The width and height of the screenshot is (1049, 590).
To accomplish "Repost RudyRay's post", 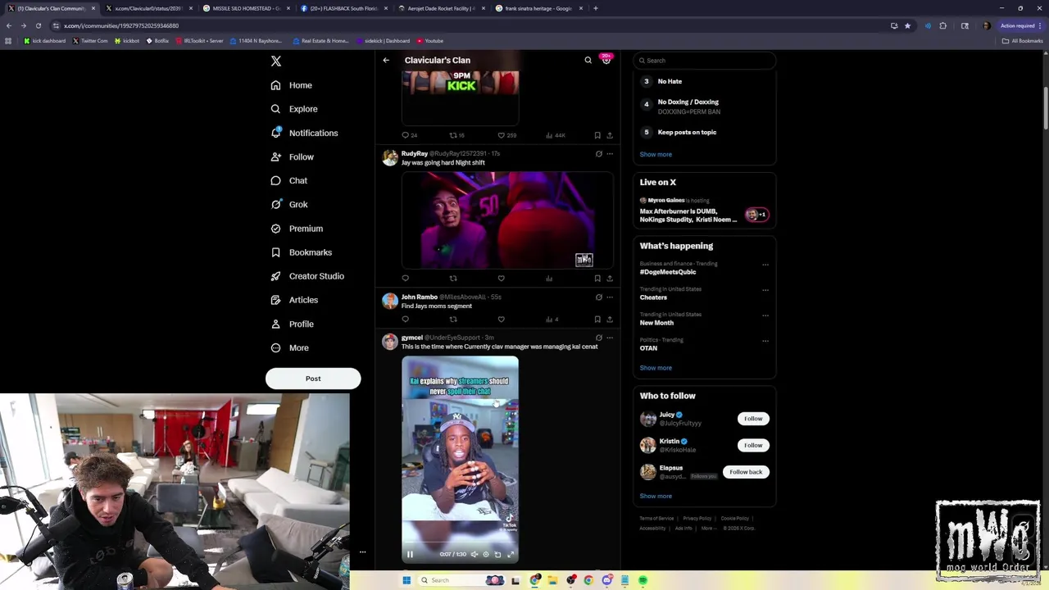I will tap(453, 279).
